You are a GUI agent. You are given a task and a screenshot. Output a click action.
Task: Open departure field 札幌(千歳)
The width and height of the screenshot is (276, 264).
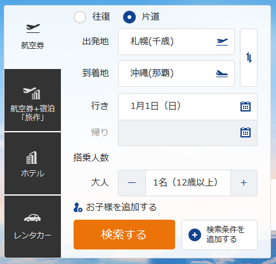pos(176,42)
